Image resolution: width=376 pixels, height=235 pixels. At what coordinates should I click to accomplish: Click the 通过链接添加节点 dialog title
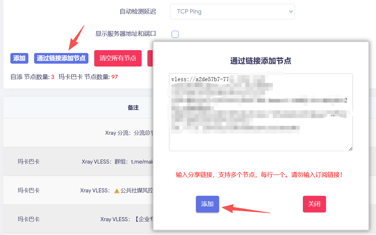click(261, 61)
